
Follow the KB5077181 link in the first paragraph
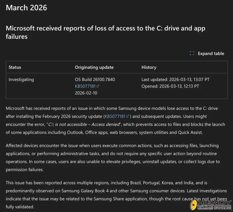(115, 116)
